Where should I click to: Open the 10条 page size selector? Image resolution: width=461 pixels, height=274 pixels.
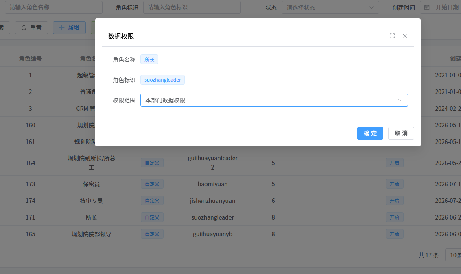453,255
